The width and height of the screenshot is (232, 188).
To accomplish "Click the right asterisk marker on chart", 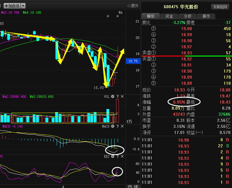I will [117, 16].
